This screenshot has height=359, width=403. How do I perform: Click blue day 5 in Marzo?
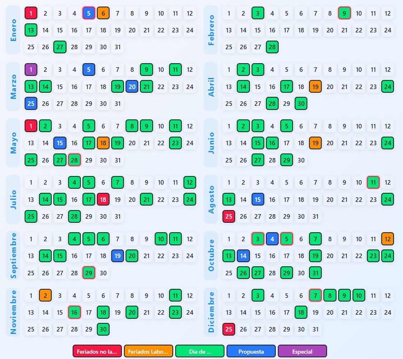coord(89,70)
